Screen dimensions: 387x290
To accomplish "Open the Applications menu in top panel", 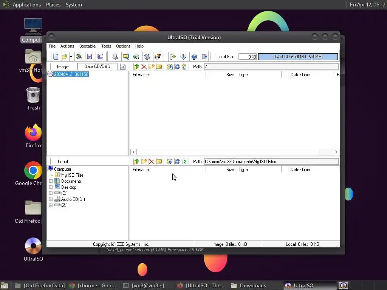I will pyautogui.click(x=27, y=5).
